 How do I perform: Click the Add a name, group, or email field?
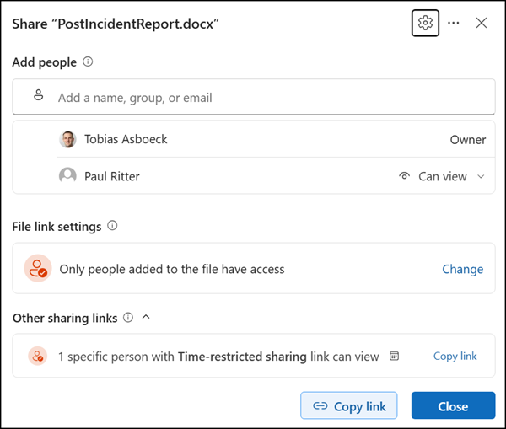click(x=254, y=97)
